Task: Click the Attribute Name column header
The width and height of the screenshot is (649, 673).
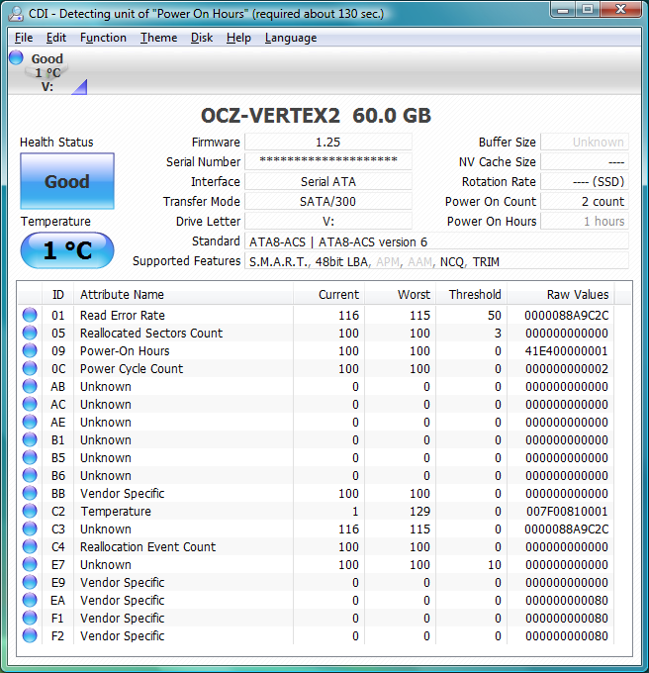Action: [184, 295]
